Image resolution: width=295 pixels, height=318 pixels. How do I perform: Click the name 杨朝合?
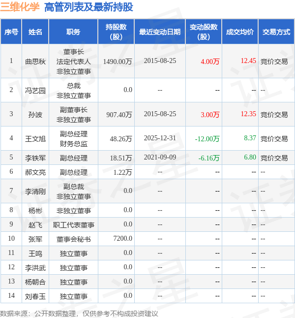click(35, 282)
